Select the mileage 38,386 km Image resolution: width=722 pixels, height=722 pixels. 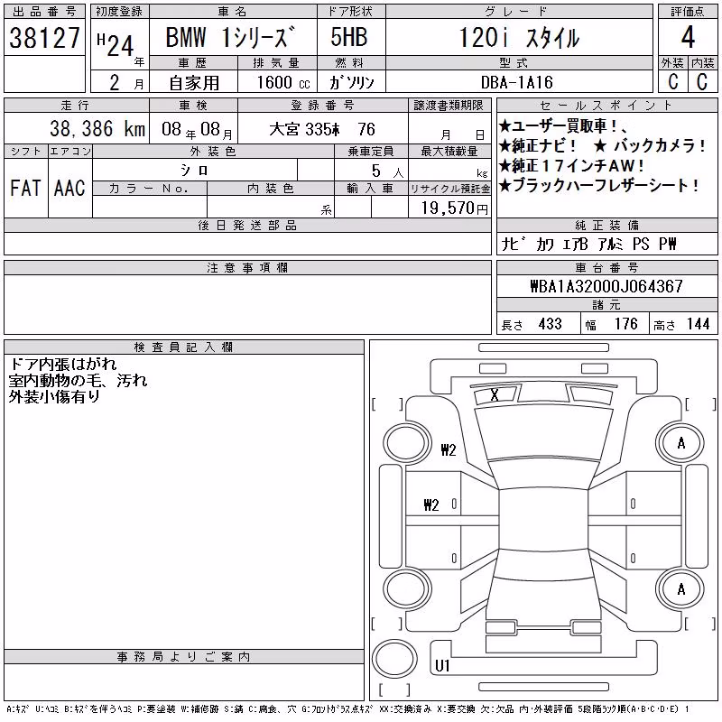point(97,129)
